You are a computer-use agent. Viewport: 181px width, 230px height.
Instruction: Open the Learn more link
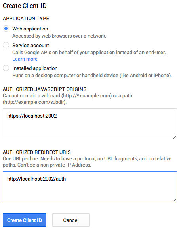(x=25, y=59)
